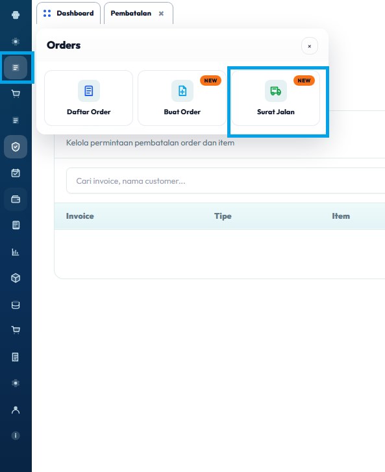Image resolution: width=385 pixels, height=472 pixels.
Task: Open the user profile sidebar icon
Action: 16,410
